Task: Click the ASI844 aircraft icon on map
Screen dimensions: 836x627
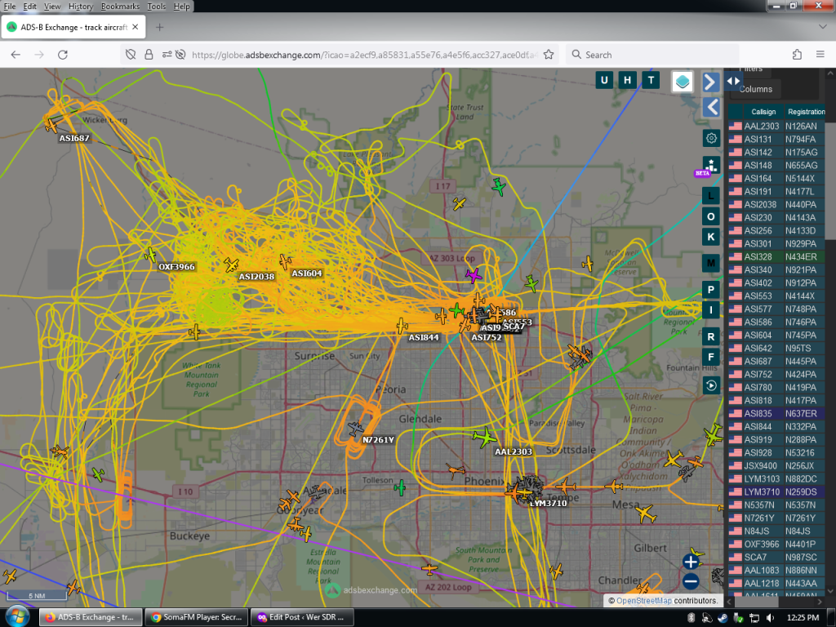Action: pyautogui.click(x=402, y=326)
